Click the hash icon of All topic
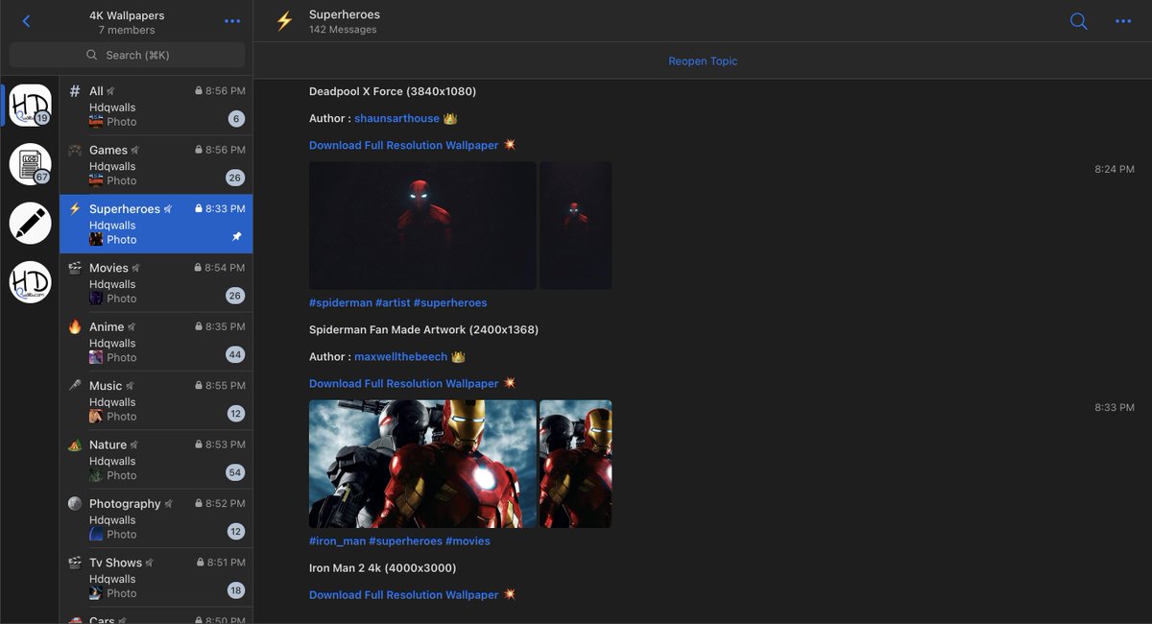This screenshot has height=624, width=1152. (x=75, y=91)
